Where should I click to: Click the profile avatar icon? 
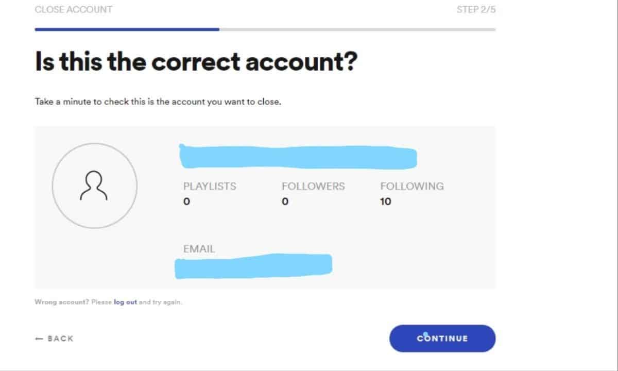tap(94, 185)
